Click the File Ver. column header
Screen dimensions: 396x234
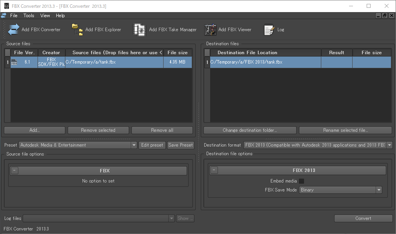click(24, 53)
